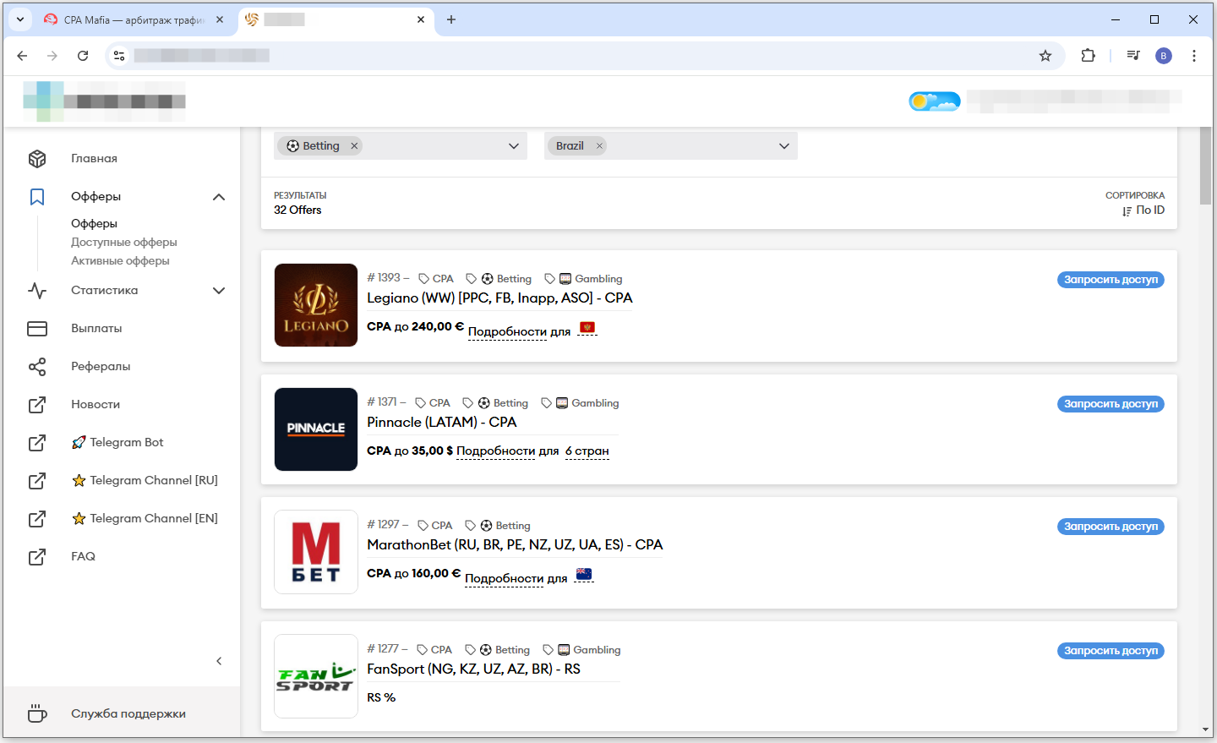The width and height of the screenshot is (1217, 743).
Task: Click the sort order icon by По ID
Action: pos(1127,211)
